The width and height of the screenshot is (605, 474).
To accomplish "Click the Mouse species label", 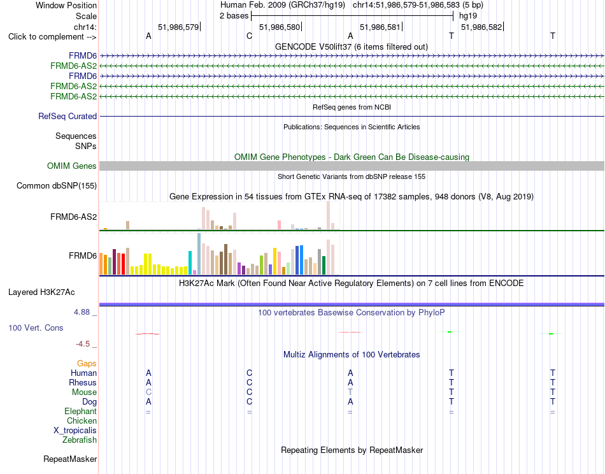I will pyautogui.click(x=84, y=392).
